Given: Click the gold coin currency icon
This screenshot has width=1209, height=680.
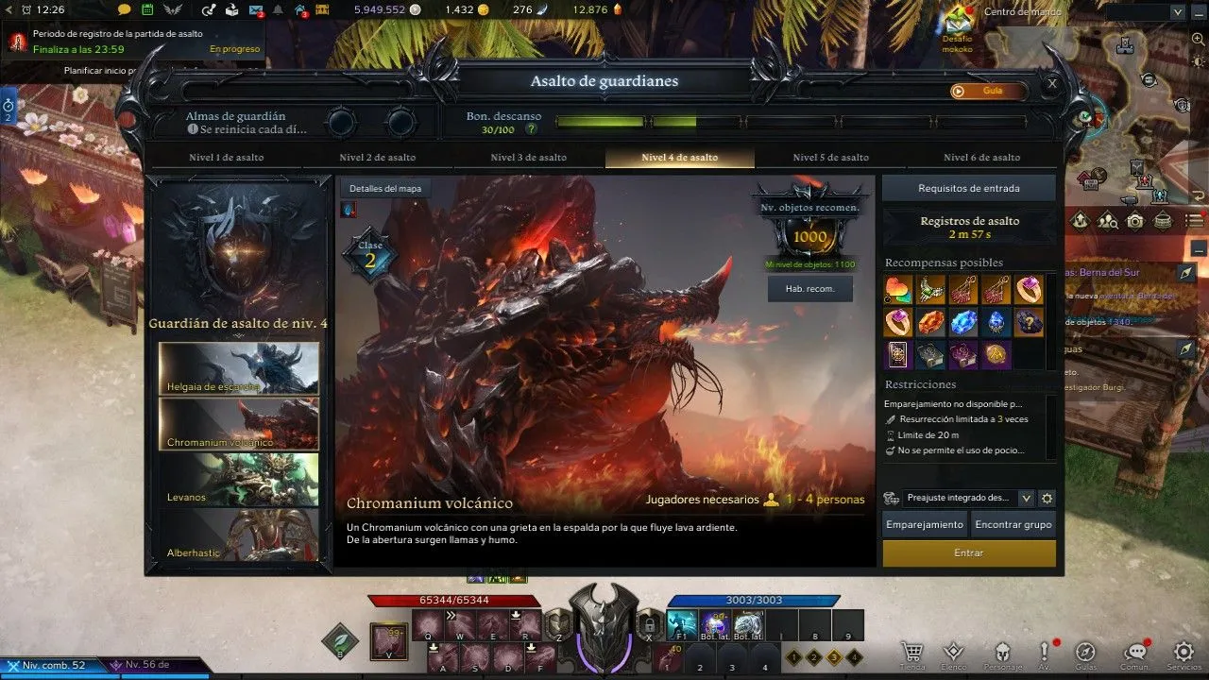Looking at the screenshot, I should click(484, 9).
